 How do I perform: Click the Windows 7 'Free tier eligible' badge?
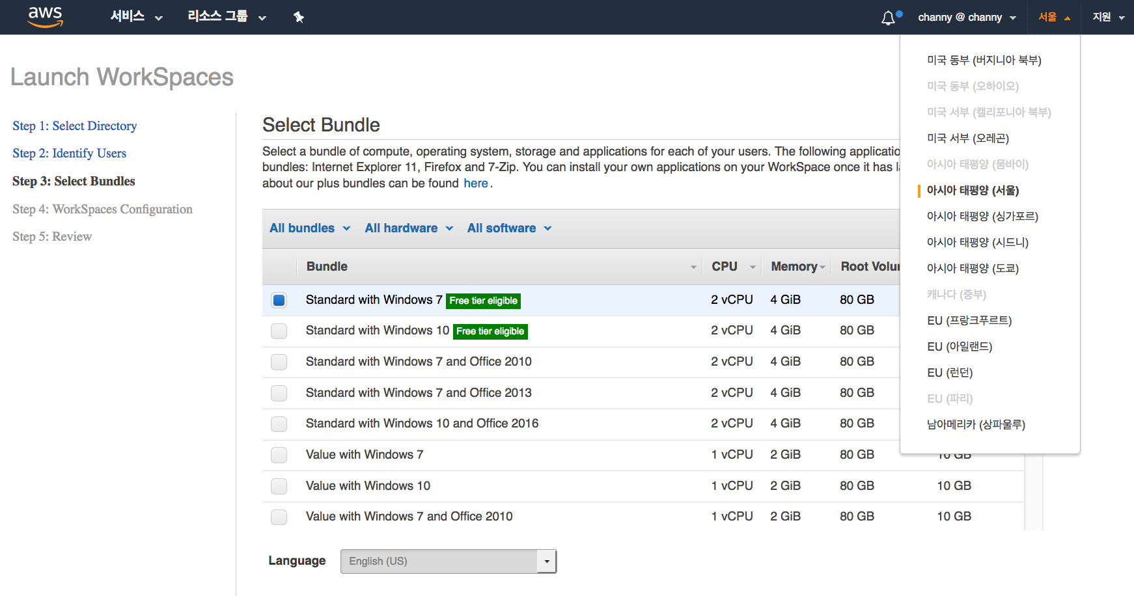pyautogui.click(x=484, y=301)
